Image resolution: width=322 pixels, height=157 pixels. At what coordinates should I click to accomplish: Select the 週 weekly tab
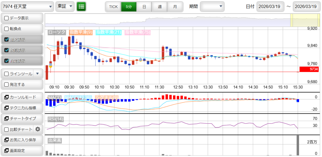click(x=160, y=7)
